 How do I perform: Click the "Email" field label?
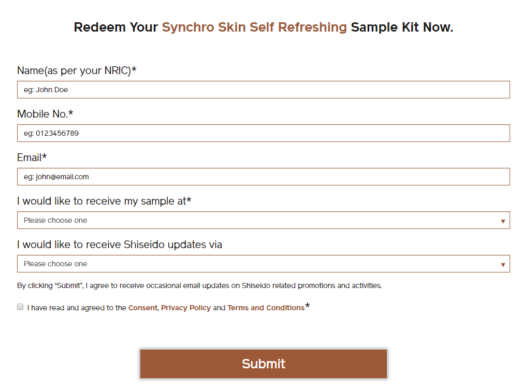point(32,157)
